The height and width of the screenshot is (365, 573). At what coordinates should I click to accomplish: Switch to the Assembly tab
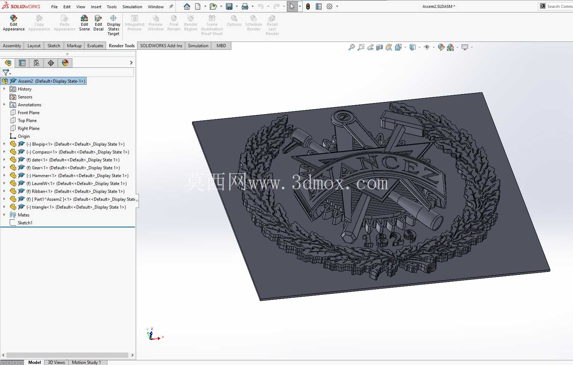pos(12,46)
